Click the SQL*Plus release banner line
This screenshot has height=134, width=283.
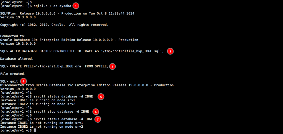[71, 13]
